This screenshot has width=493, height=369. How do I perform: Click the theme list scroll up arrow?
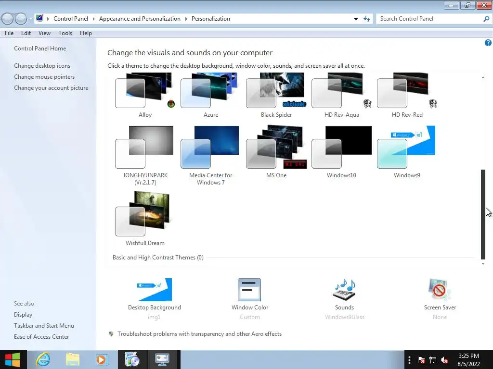483,77
